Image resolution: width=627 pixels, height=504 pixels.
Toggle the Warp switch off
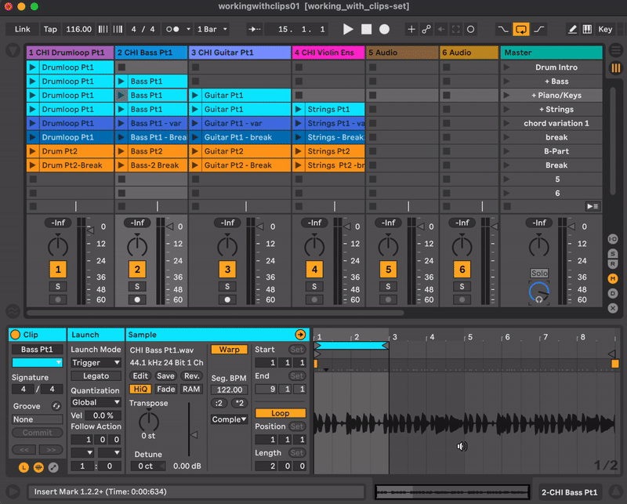coord(229,350)
